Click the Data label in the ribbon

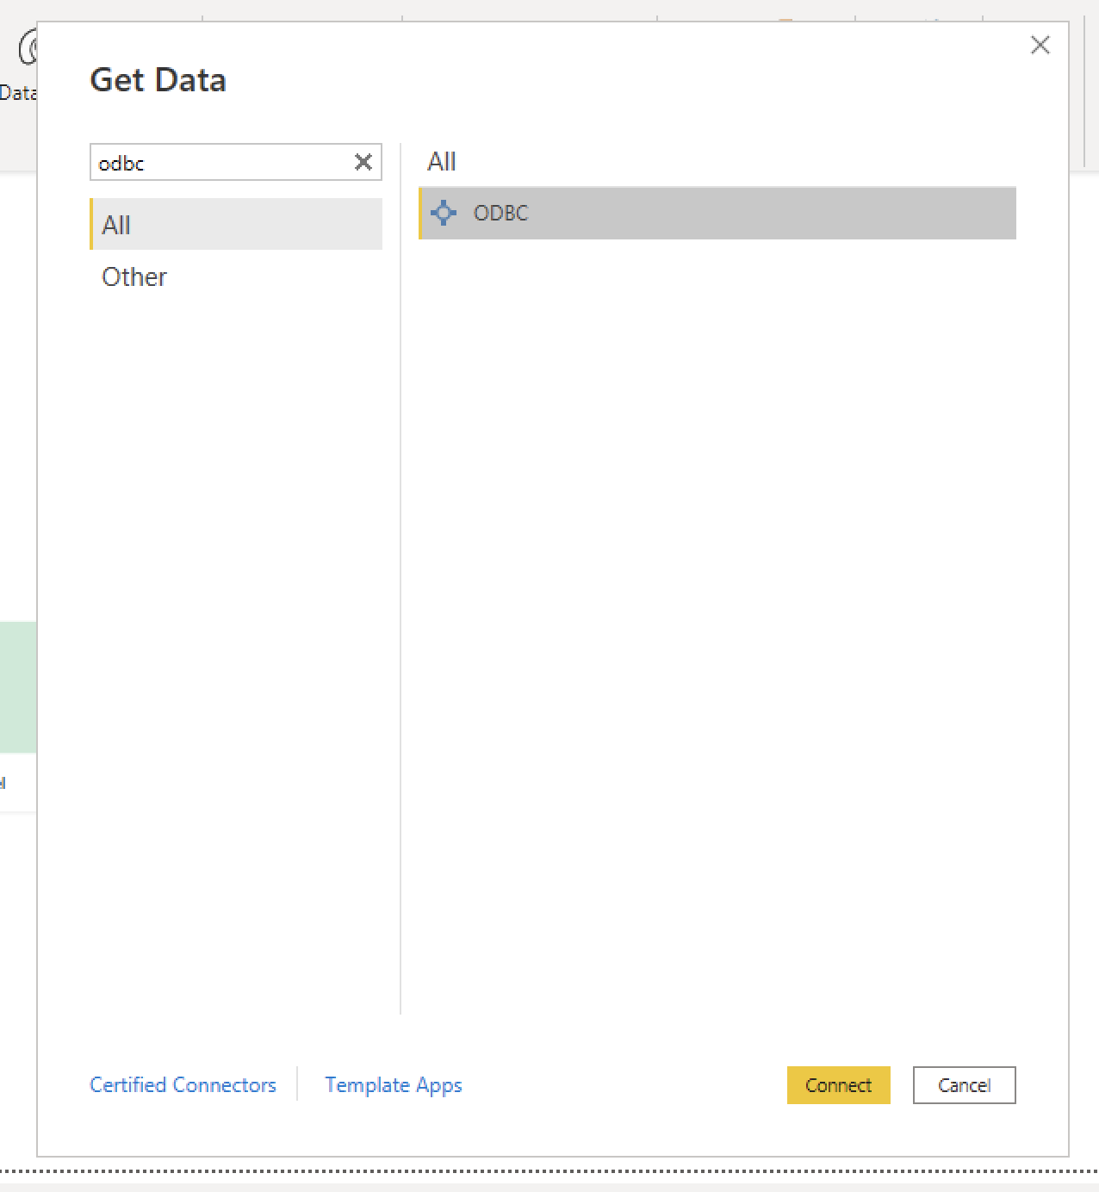17,93
